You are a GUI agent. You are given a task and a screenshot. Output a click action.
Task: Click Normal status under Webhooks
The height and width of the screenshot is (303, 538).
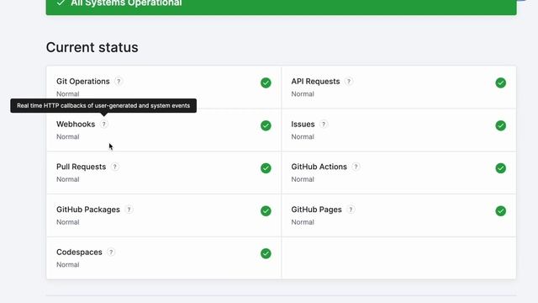point(67,136)
